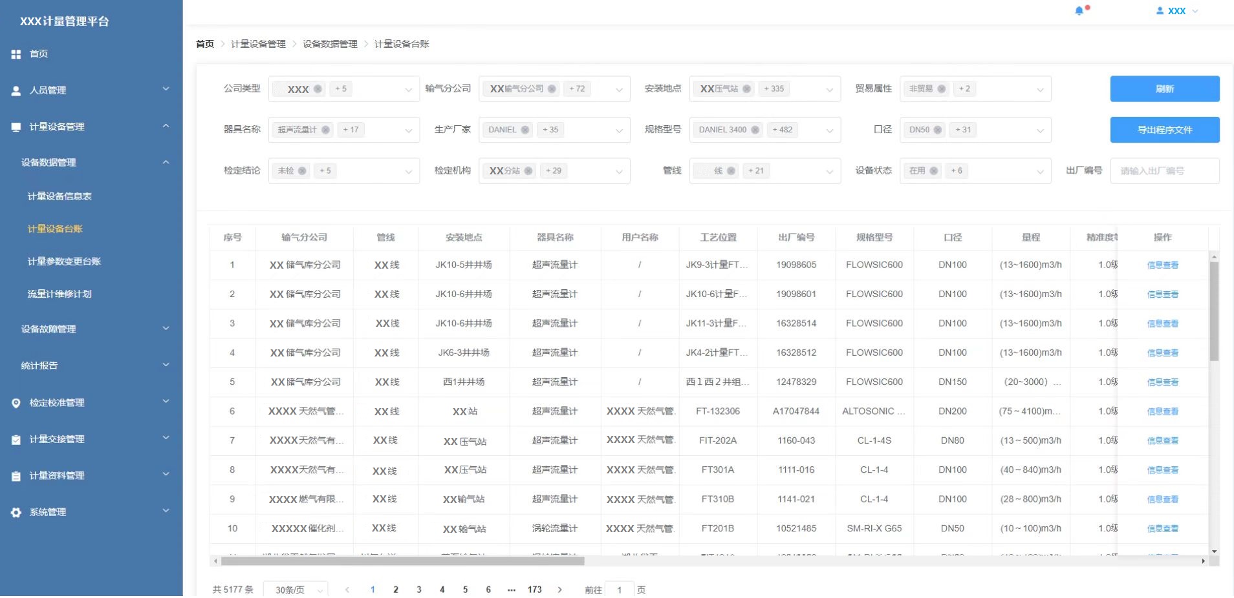This screenshot has width=1234, height=598.
Task: Click the 出厂编号 column header
Action: 796,238
